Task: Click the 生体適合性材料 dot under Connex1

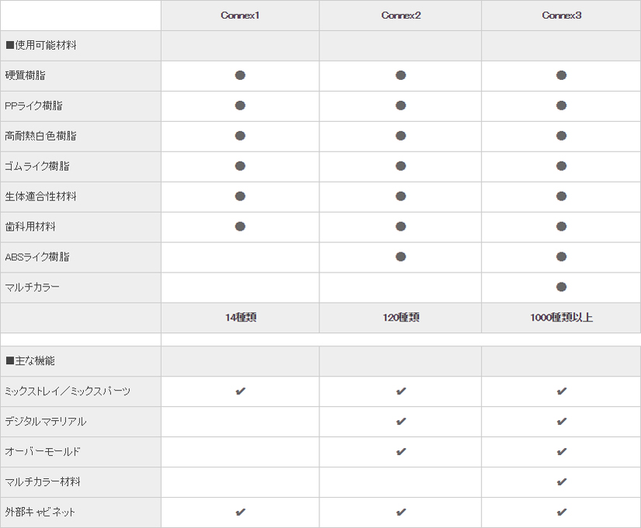Action: [x=240, y=196]
